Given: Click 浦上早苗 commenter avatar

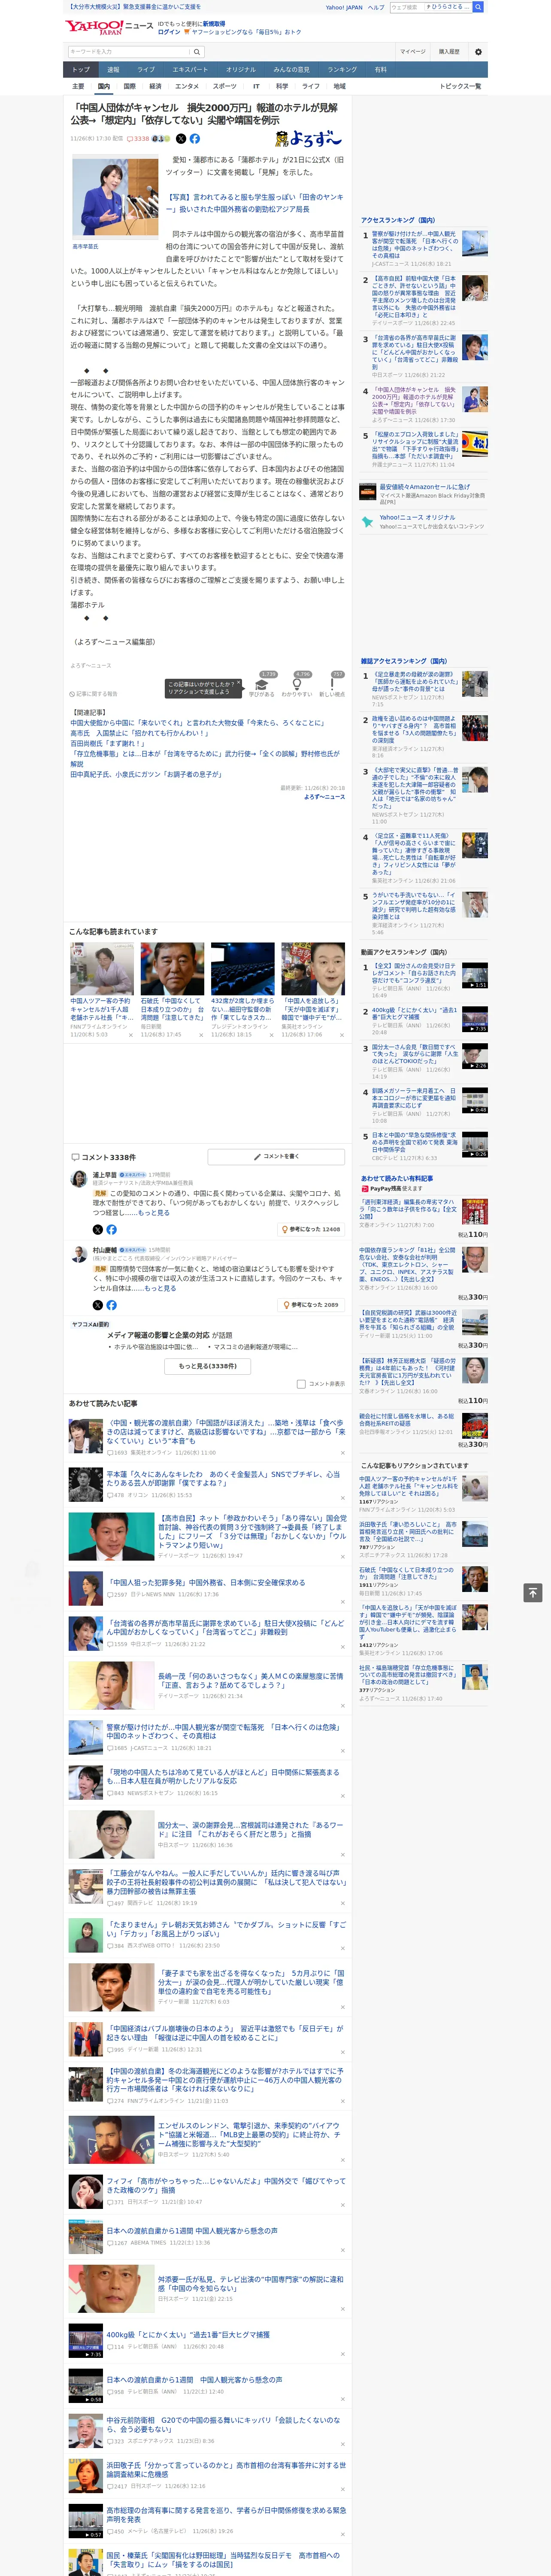Looking at the screenshot, I should 78,1179.
